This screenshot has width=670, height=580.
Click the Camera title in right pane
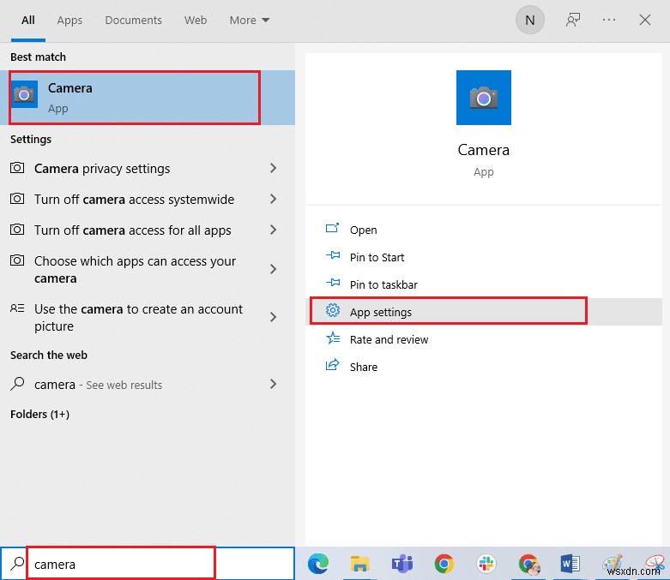pyautogui.click(x=483, y=150)
